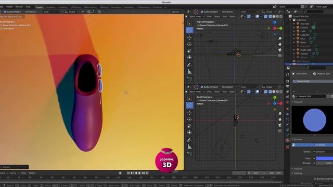
Task: Click pan hand icon in lower-right viewport
Action: pyautogui.click(x=280, y=119)
